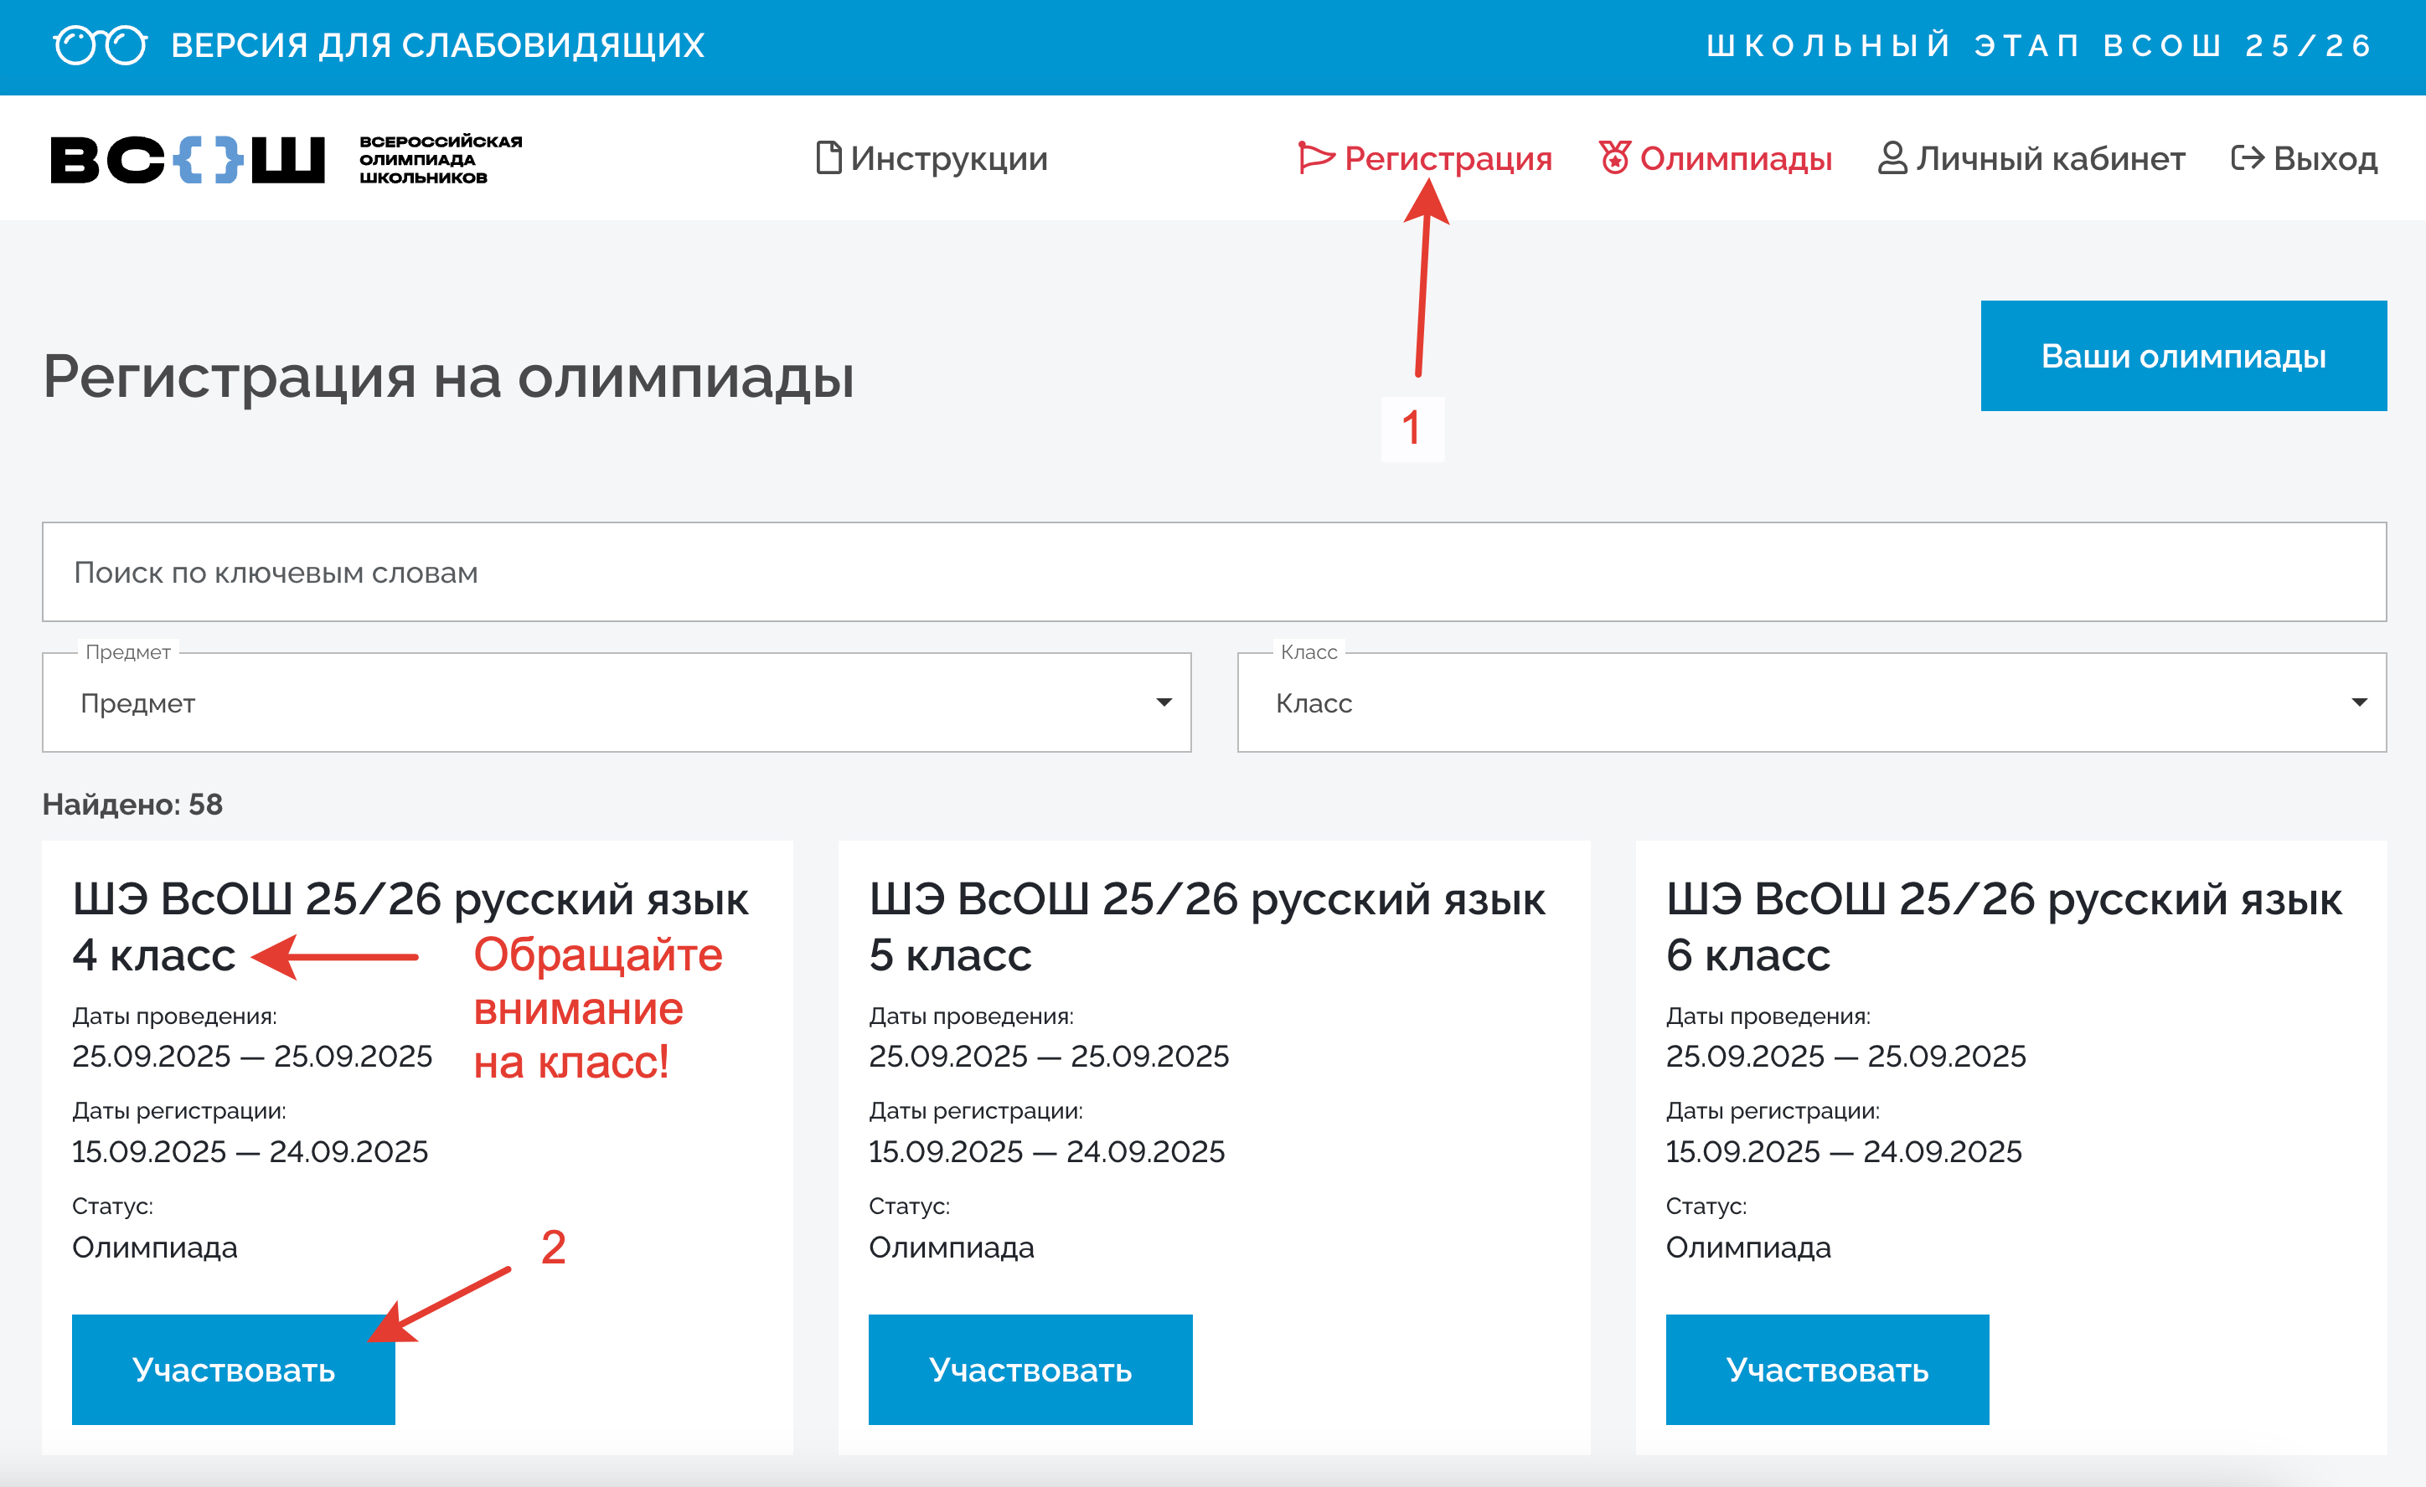Click the Выход logout link

click(x=2325, y=158)
